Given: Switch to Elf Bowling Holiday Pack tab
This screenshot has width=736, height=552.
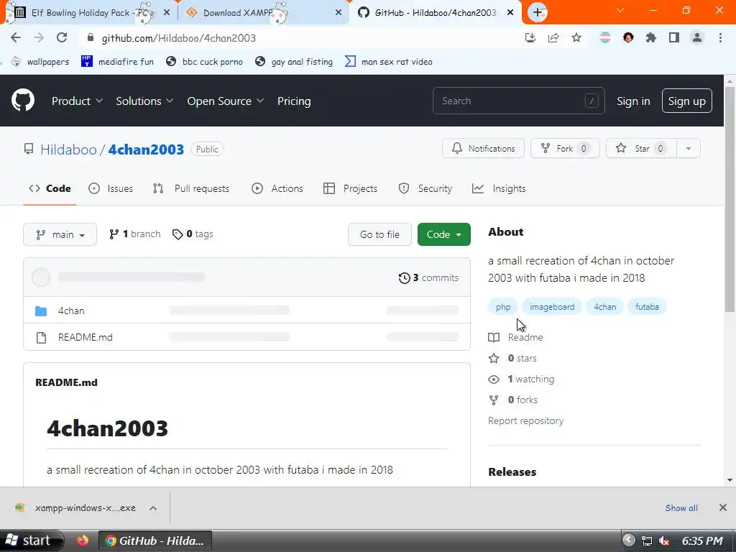Looking at the screenshot, I should click(x=89, y=13).
